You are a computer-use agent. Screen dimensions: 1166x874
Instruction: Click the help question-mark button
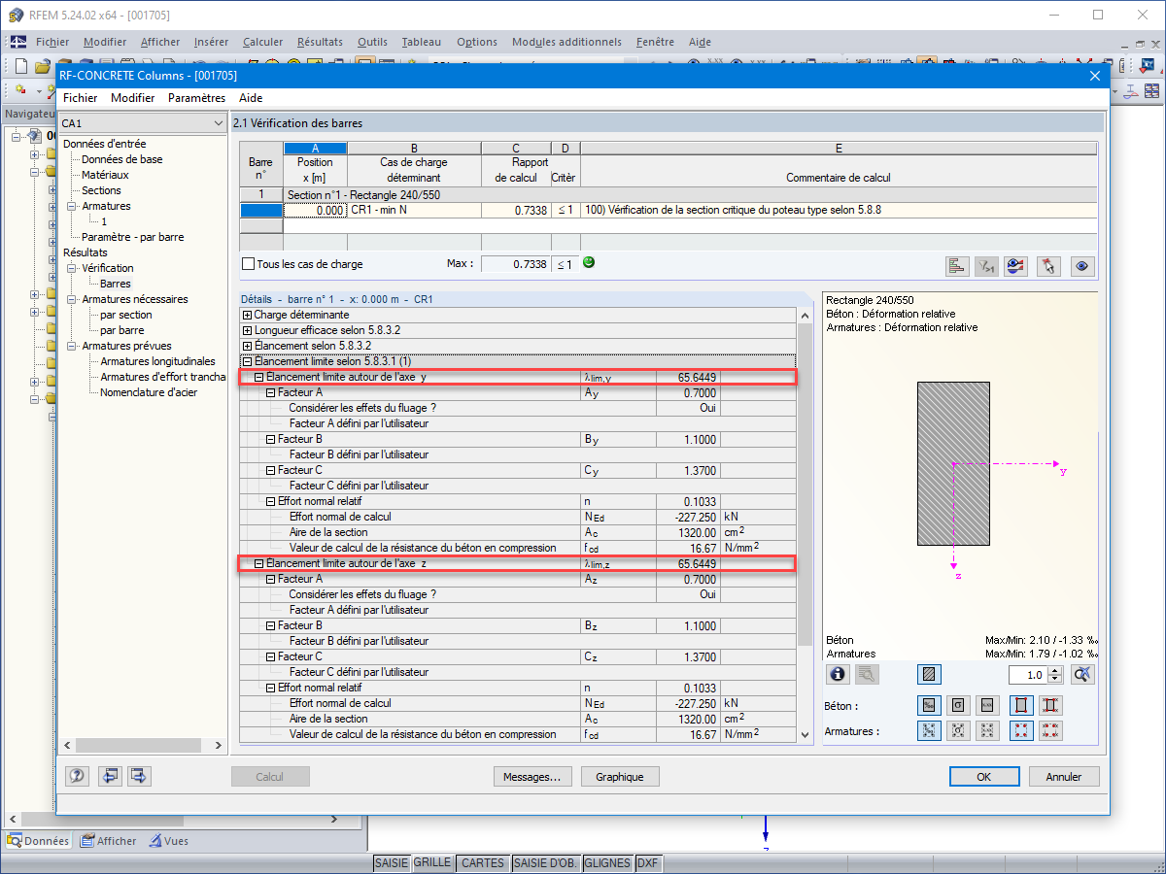point(78,776)
